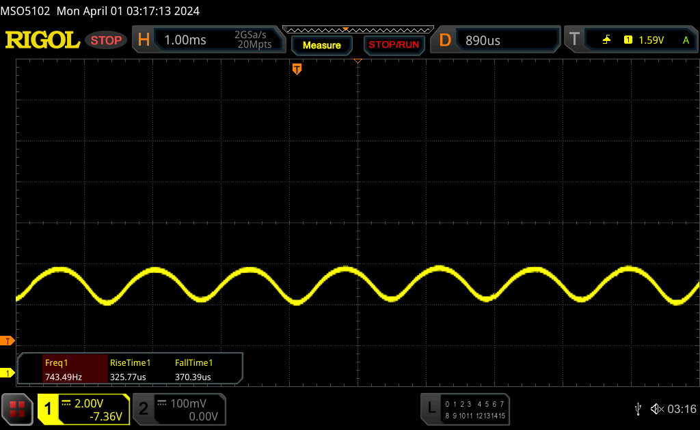Open the trigger T settings icon
The height and width of the screenshot is (430, 700).
pyautogui.click(x=574, y=39)
